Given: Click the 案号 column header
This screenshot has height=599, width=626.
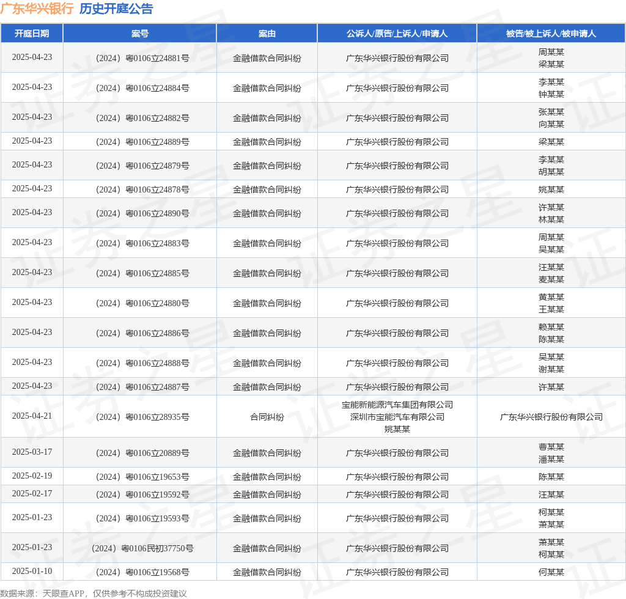Looking at the screenshot, I should click(139, 34).
